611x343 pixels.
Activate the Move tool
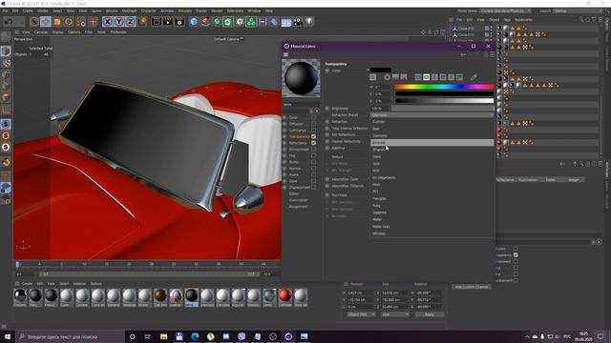46,22
